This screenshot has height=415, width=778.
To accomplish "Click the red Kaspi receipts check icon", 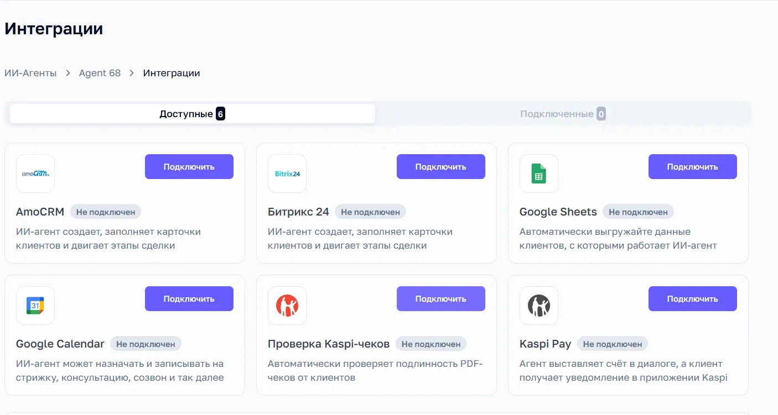I will (287, 306).
